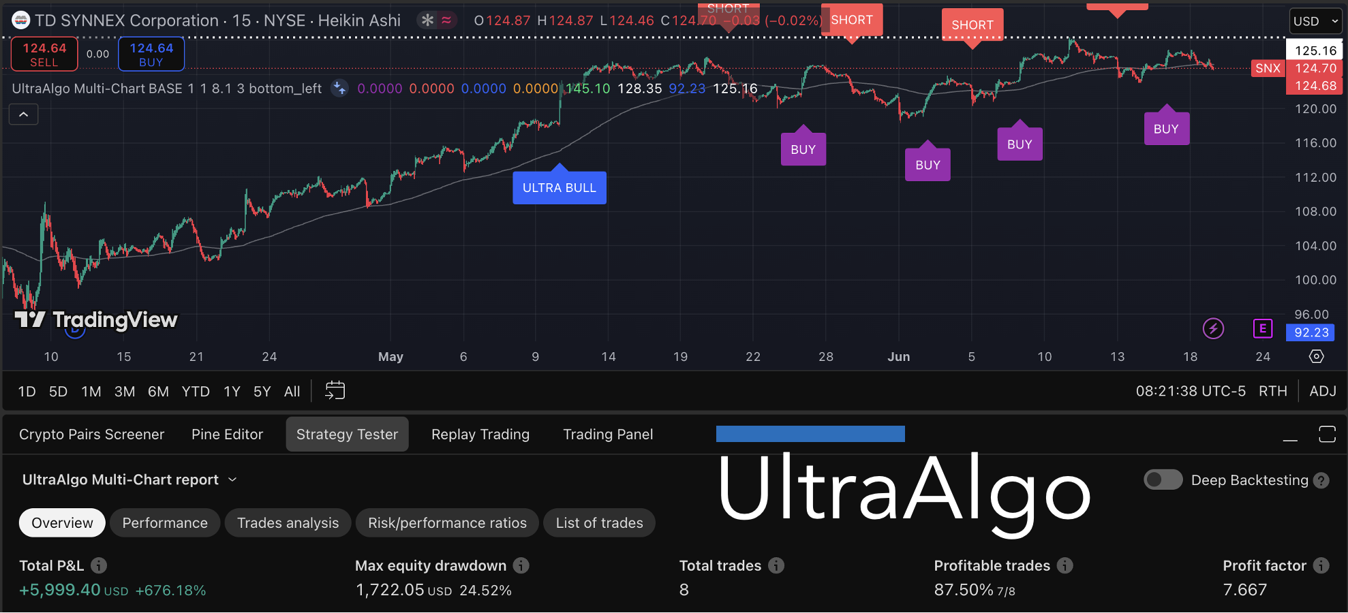Screen dimensions: 1348x613
Task: Set the chart range to 5D
Action: 58,392
